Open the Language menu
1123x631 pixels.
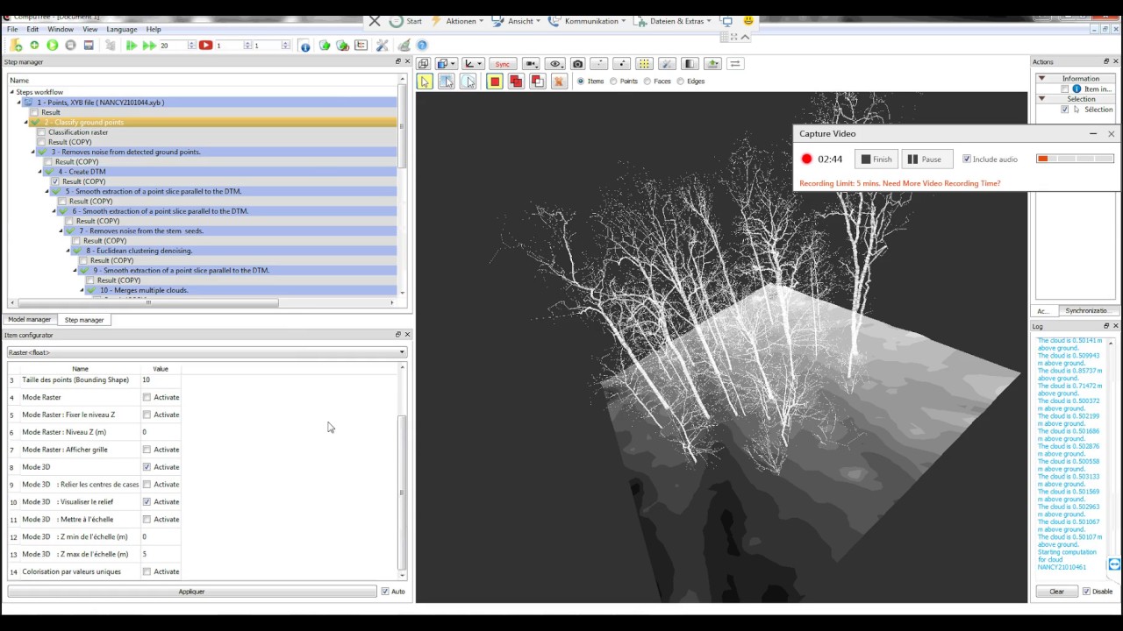point(122,29)
